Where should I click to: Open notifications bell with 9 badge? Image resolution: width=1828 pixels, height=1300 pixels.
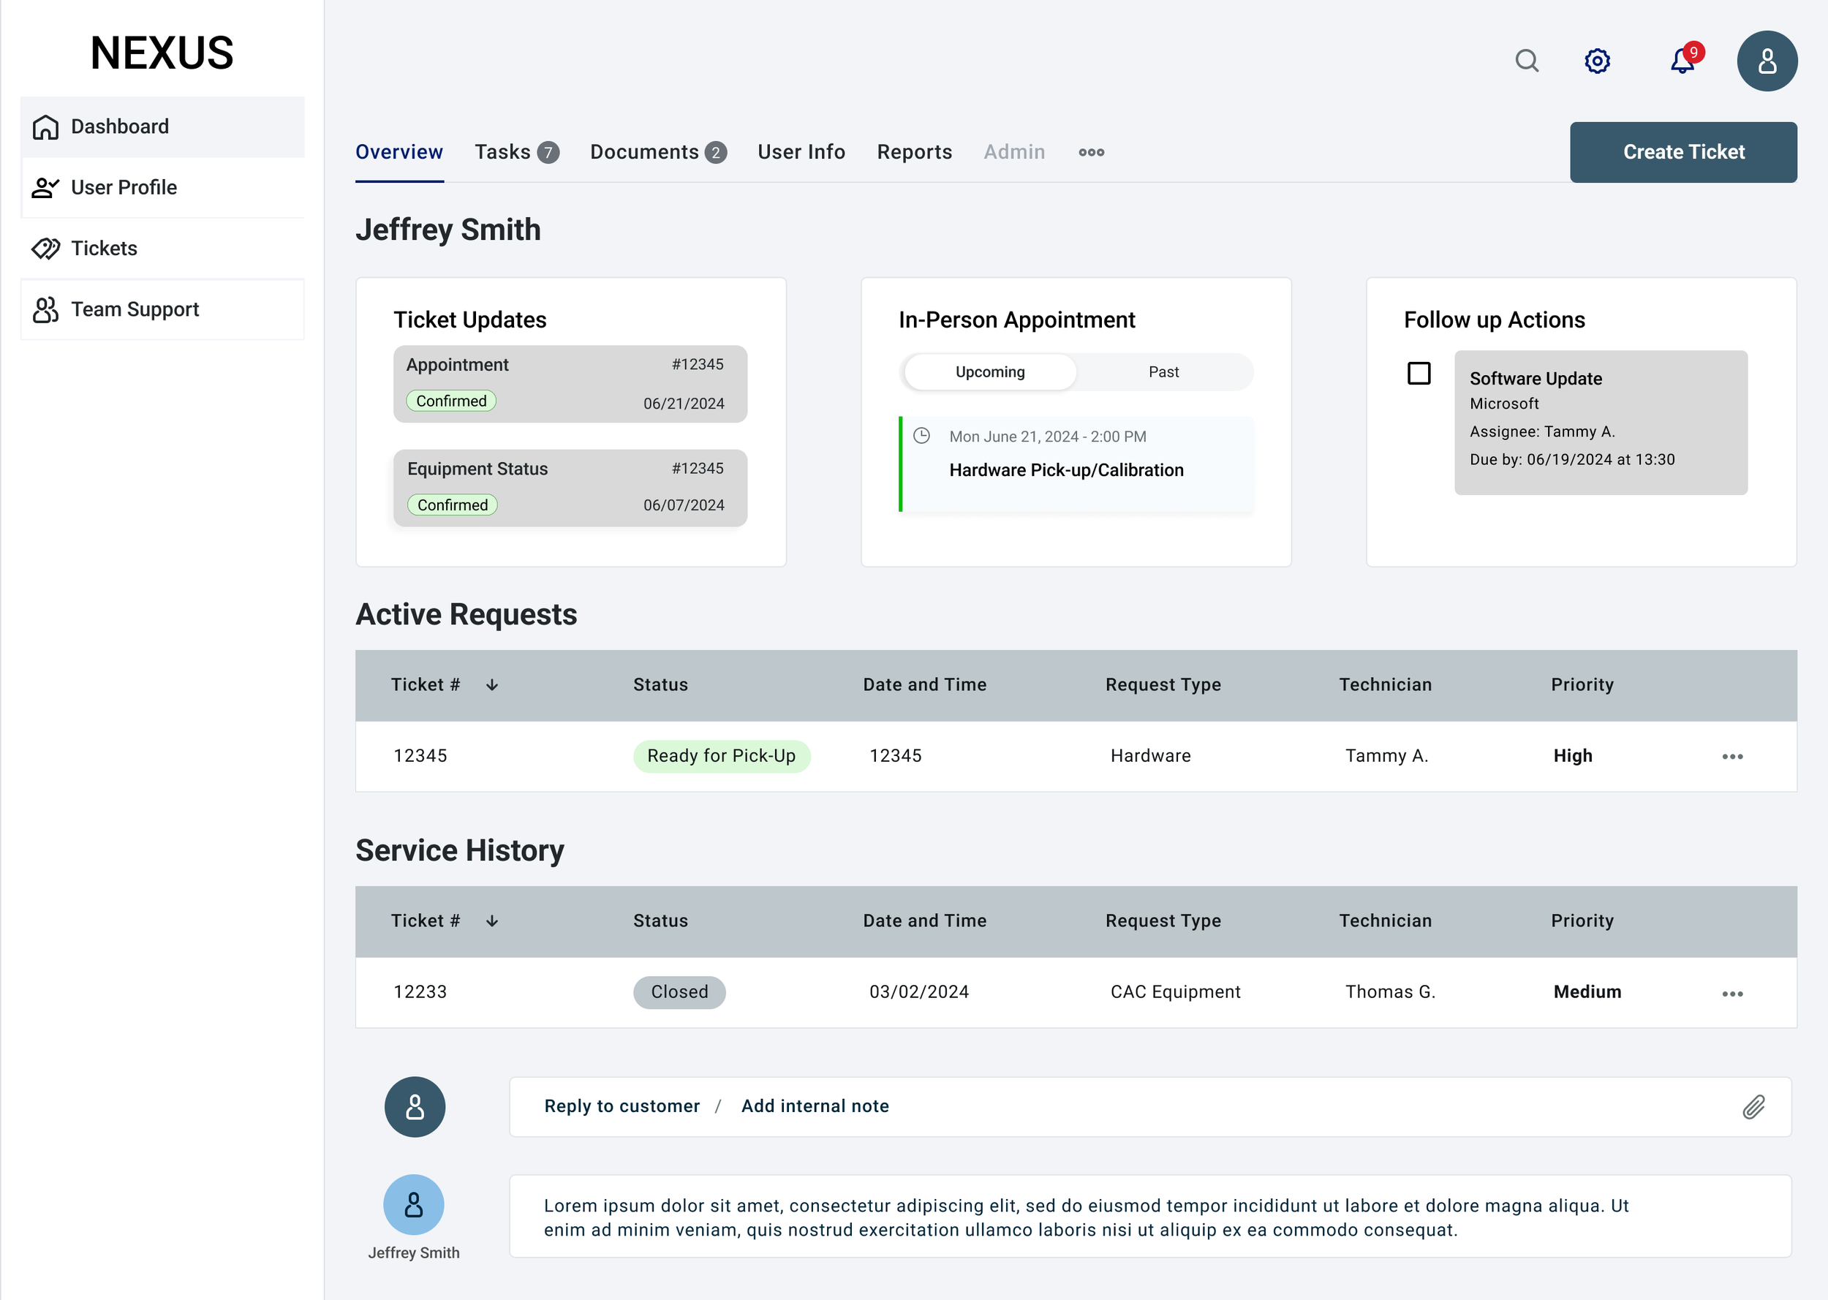1682,61
